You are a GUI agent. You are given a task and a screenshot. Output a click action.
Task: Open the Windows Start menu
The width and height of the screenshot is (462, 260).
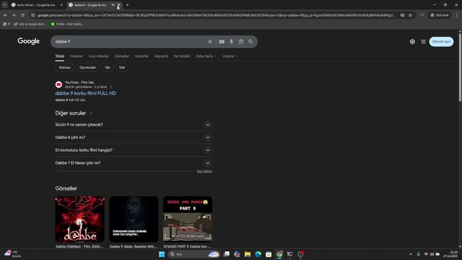pyautogui.click(x=162, y=254)
